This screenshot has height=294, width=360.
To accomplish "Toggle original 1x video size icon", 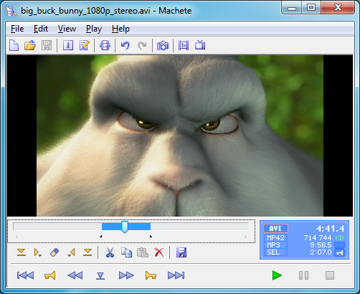I will (184, 45).
